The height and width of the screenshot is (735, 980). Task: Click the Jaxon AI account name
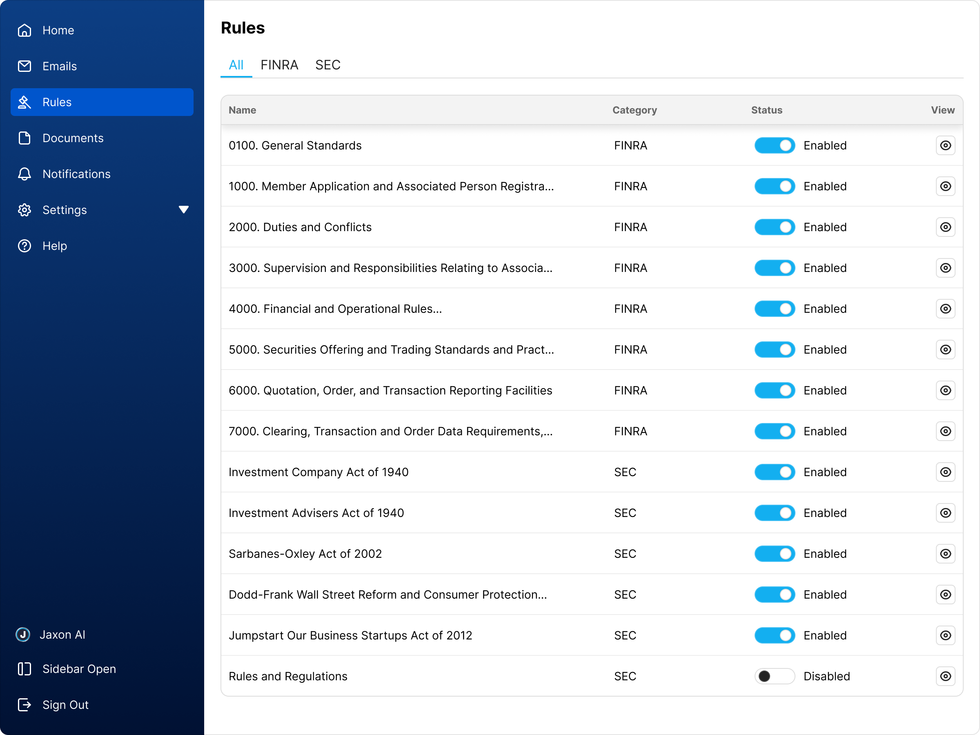(62, 635)
